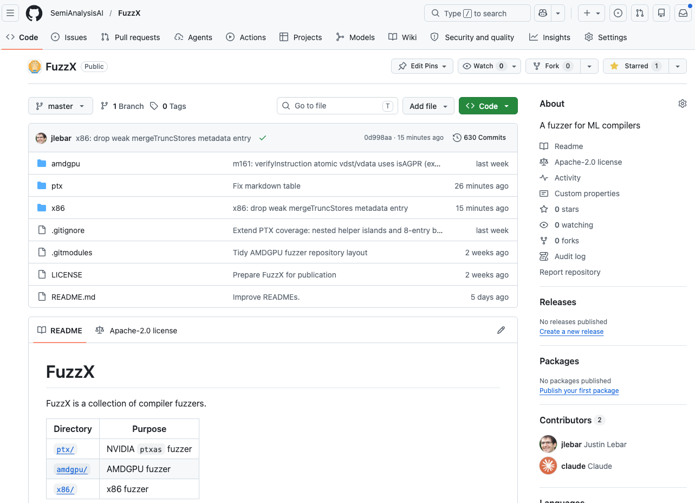
Task: Edit the README with pencil icon
Action: point(501,330)
